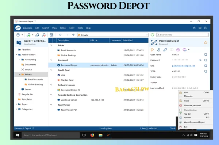
Task: Sort list by Modified column header
Action: (x=135, y=40)
